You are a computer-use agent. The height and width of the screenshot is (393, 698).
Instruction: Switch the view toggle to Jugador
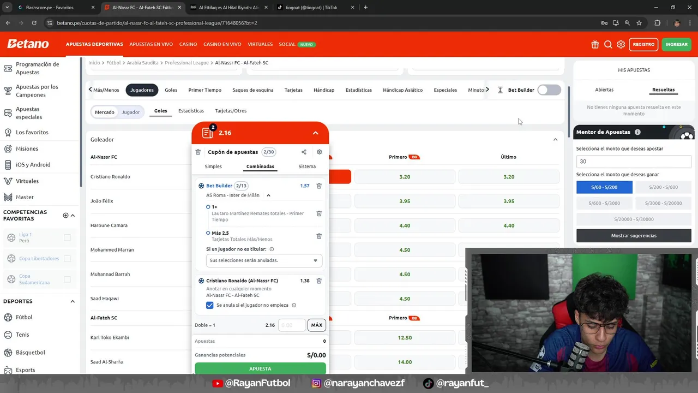(x=130, y=112)
